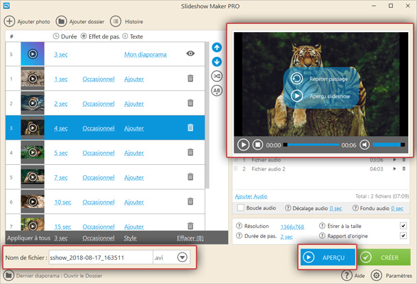
Task: Click Effacer (8) to clear slides
Action: pyautogui.click(x=190, y=238)
